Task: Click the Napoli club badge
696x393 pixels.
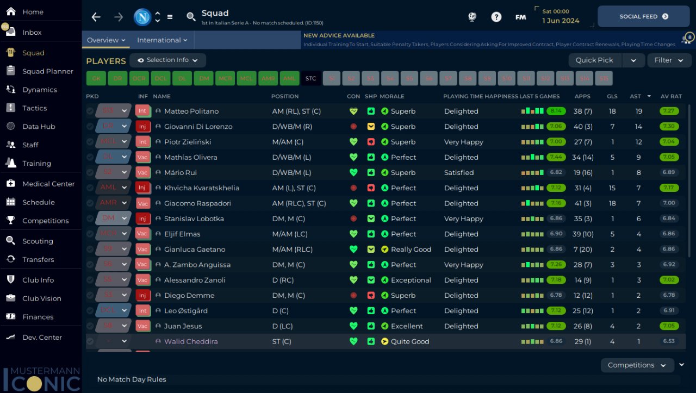Action: click(x=142, y=17)
